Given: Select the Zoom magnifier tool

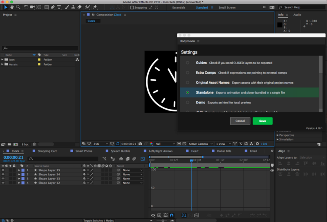Looking at the screenshot, I should click(18, 7).
